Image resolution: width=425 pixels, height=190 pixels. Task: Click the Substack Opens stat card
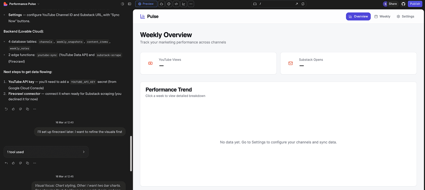coord(348,63)
